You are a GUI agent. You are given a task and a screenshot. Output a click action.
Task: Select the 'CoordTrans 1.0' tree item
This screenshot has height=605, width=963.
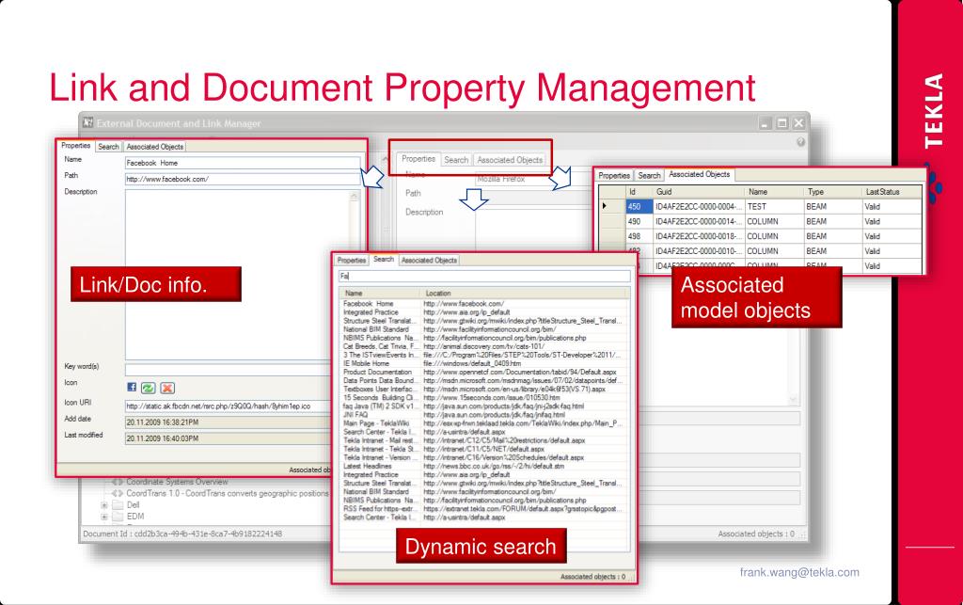tap(228, 493)
